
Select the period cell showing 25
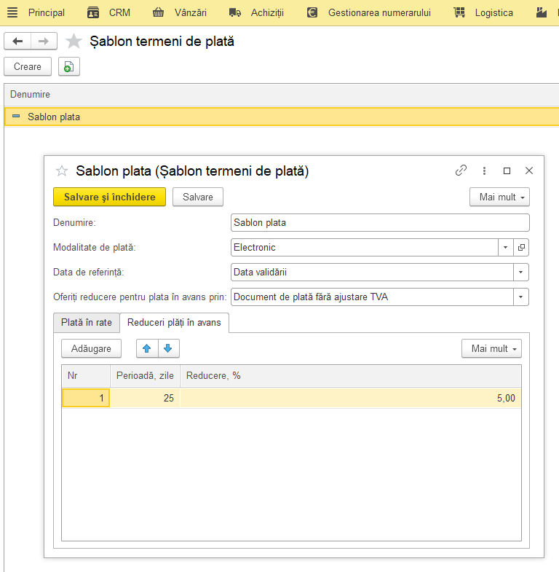[x=145, y=398]
